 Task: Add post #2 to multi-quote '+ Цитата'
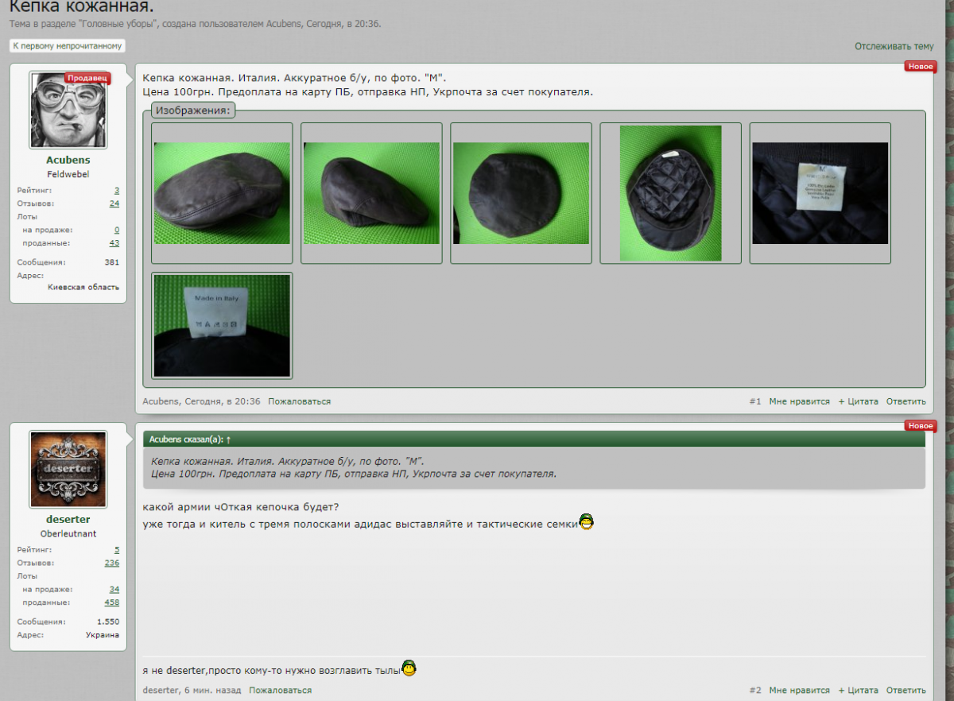858,691
